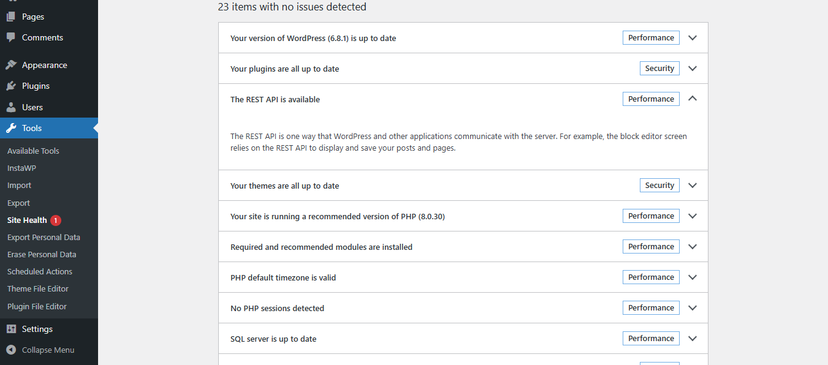This screenshot has height=365, width=828.
Task: Open InstaWP from the submenu
Action: coord(21,168)
